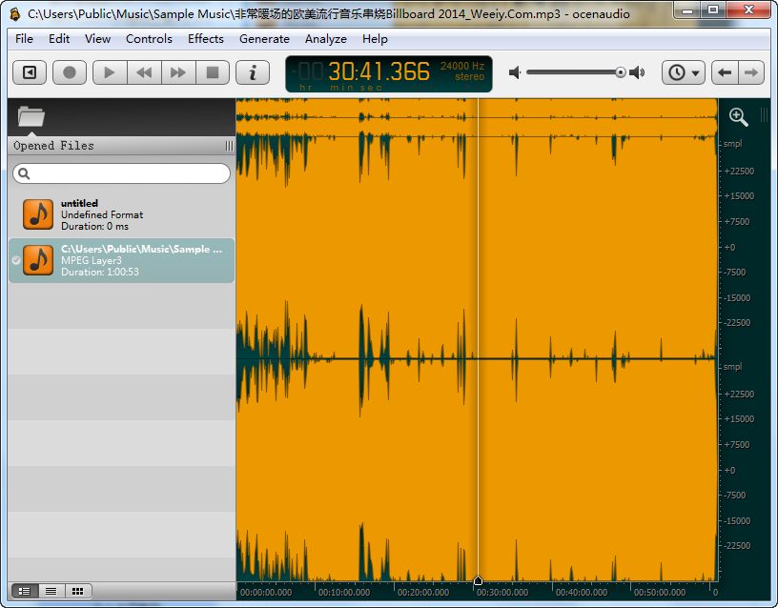This screenshot has height=608, width=778.
Task: Click the Fast Forward button
Action: pyautogui.click(x=178, y=72)
